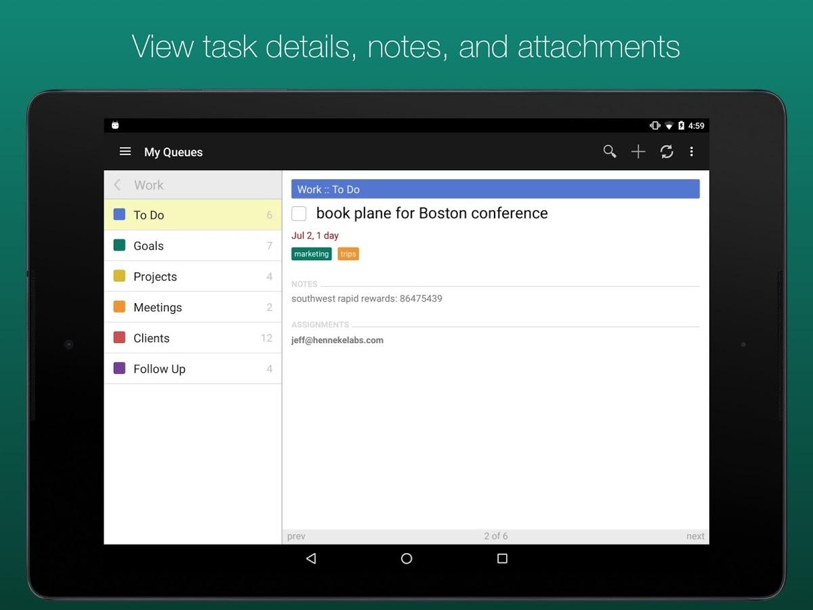Click the red Clients color square
This screenshot has width=813, height=610.
tap(119, 337)
